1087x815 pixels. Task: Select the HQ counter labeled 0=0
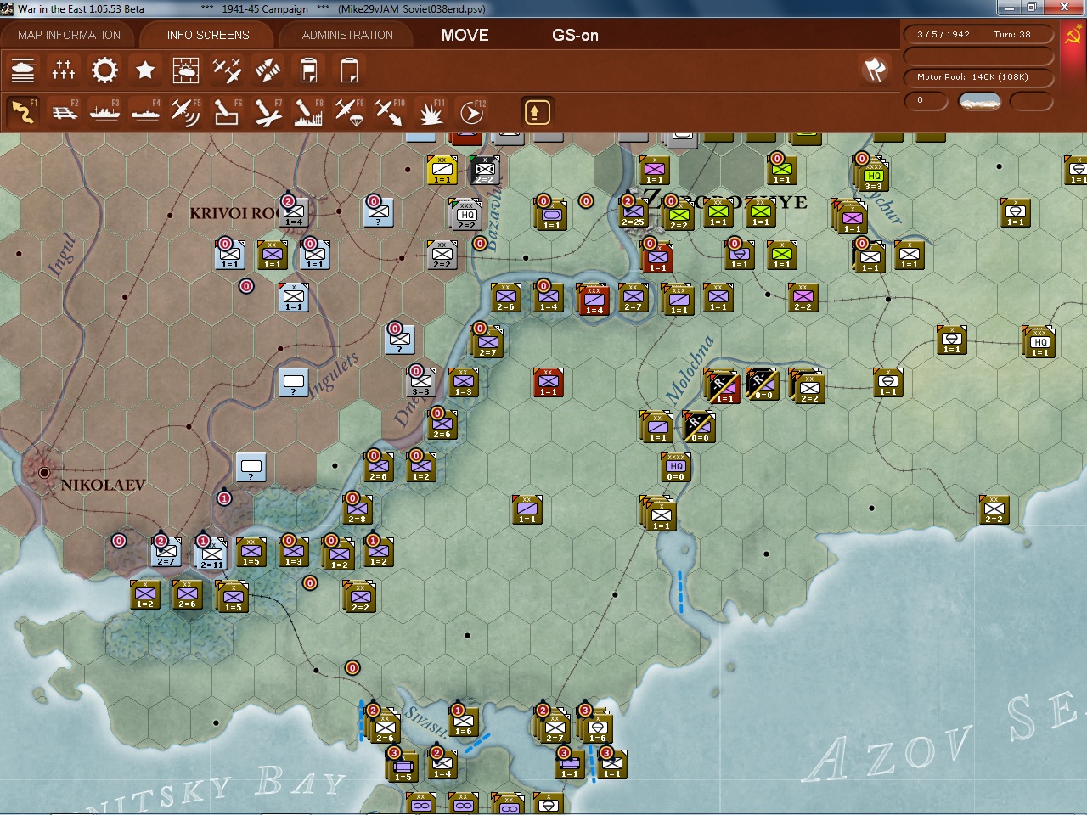(x=676, y=466)
